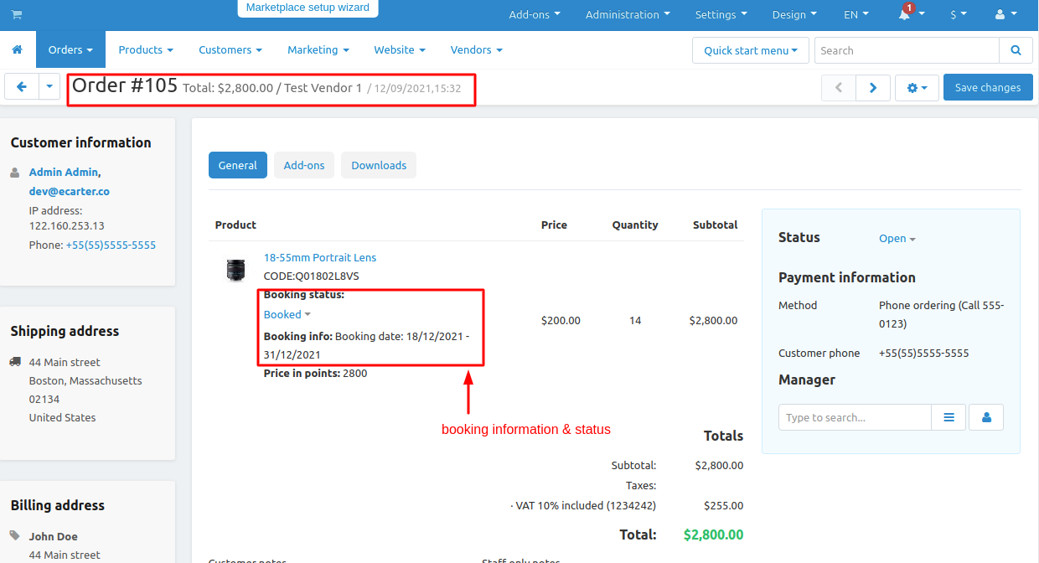1039x563 pixels.
Task: Open the gear actions menu
Action: [x=918, y=87]
